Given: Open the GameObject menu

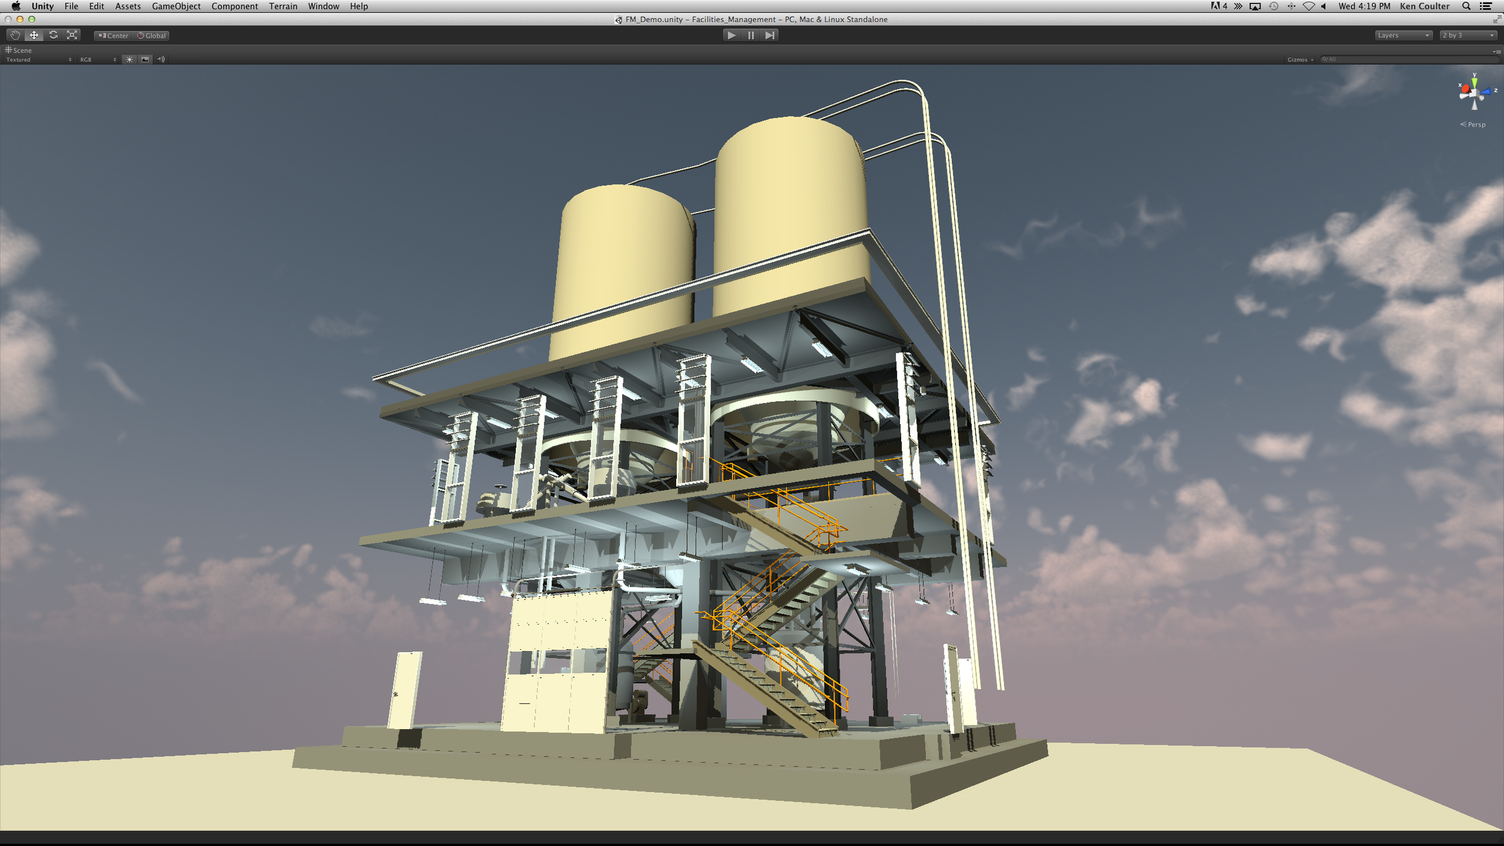Looking at the screenshot, I should (176, 6).
